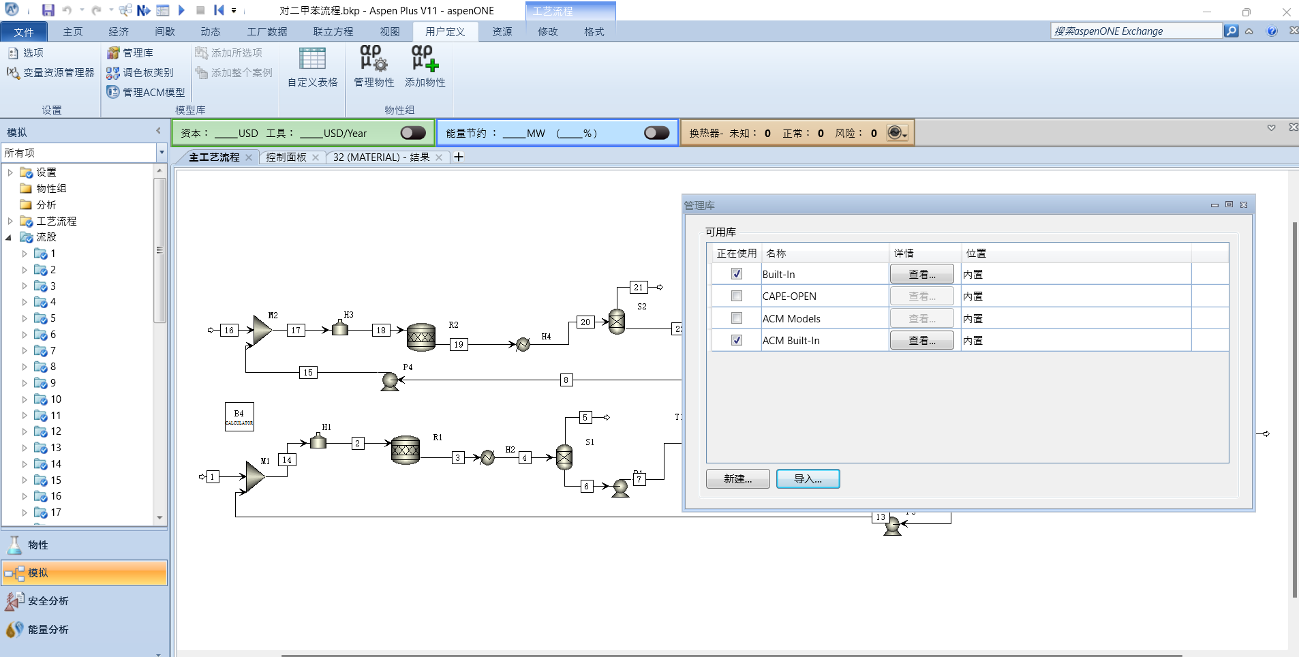The image size is (1299, 657).
Task: Select the B4 calculator block
Action: [x=239, y=417]
